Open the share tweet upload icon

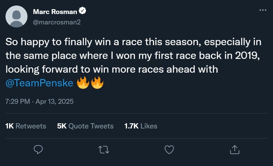235,150
